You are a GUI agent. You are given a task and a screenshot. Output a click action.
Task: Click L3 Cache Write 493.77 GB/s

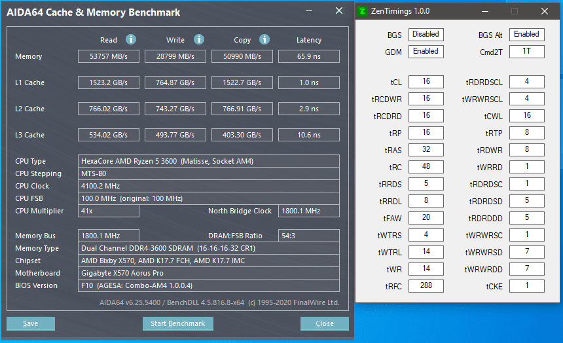coord(175,135)
